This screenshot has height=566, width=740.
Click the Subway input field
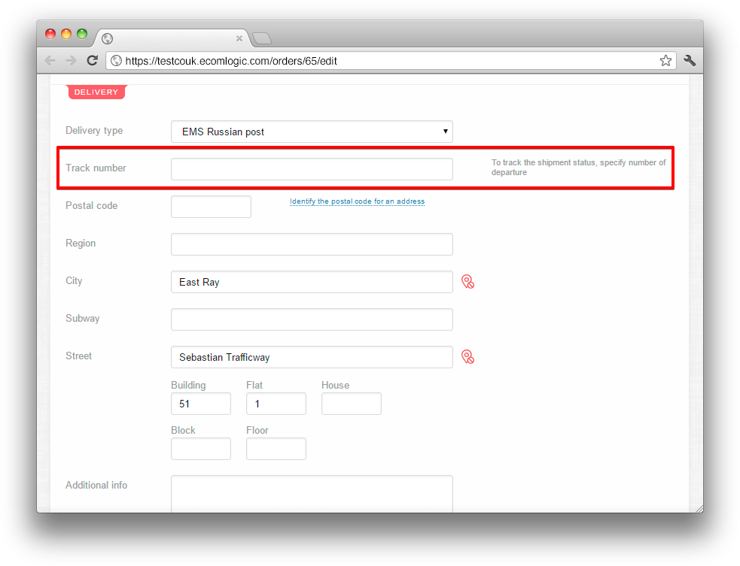tap(312, 319)
